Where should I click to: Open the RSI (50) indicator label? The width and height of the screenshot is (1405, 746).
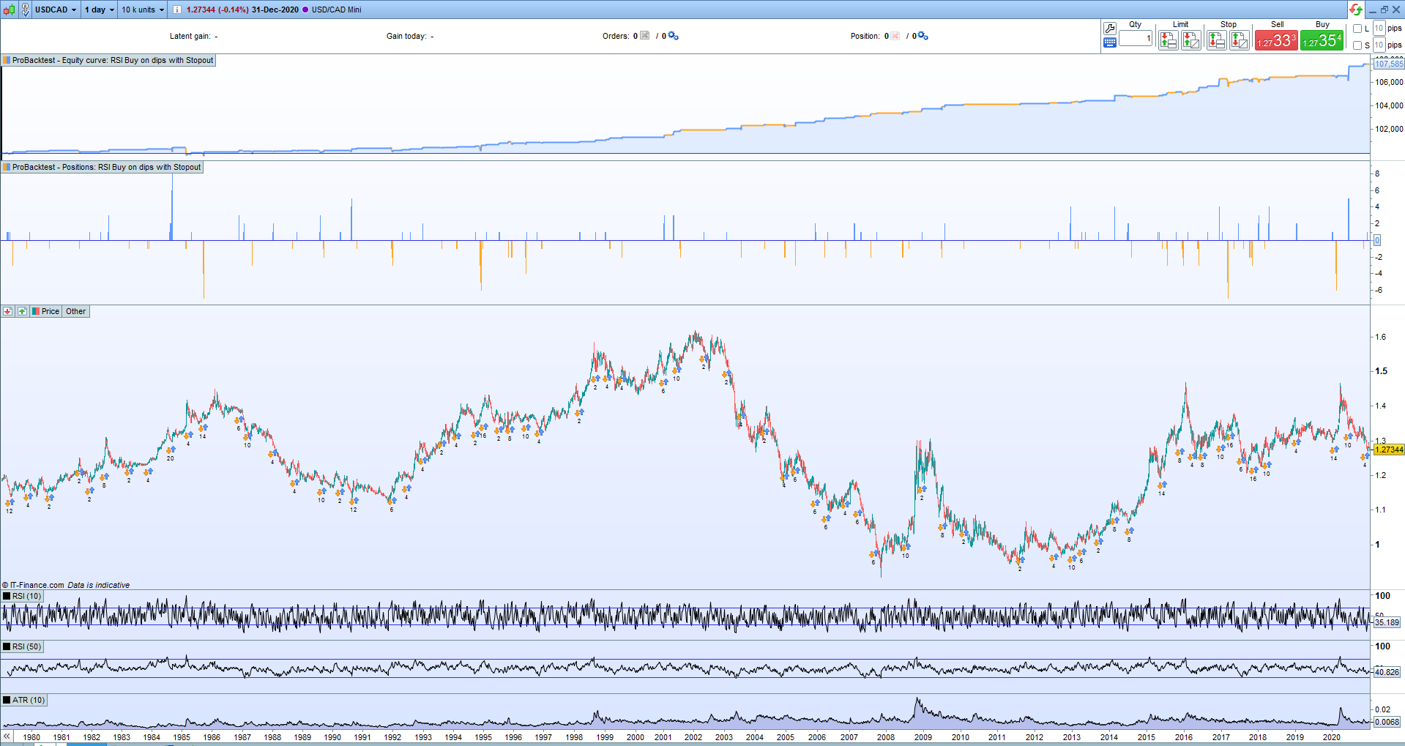(22, 646)
